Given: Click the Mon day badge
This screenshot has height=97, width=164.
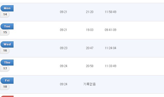Looking at the screenshot, I should 7,8.
